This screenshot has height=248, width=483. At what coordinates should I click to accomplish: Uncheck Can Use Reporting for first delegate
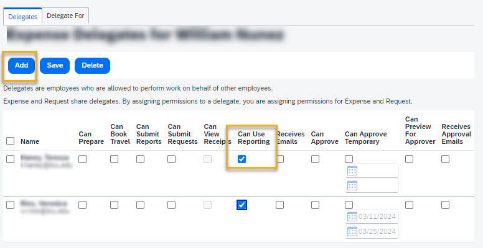[242, 159]
